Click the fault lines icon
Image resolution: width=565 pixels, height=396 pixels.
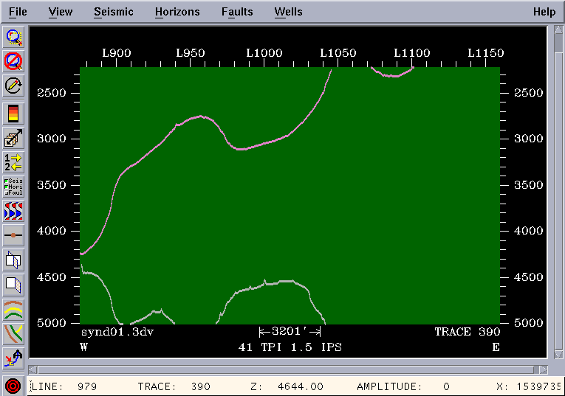pyautogui.click(x=13, y=333)
